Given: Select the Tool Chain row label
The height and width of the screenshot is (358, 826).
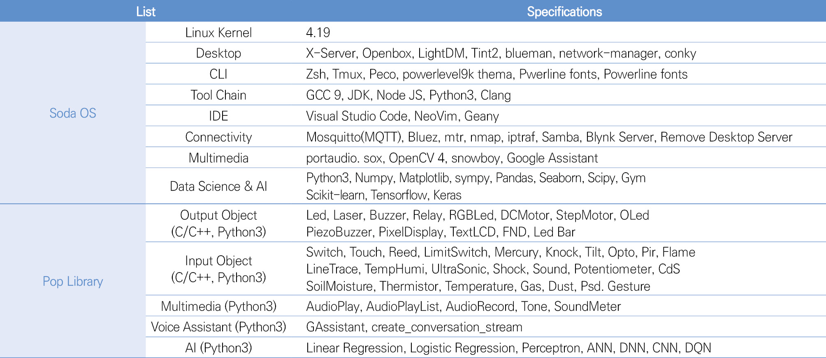Looking at the screenshot, I should 218,95.
